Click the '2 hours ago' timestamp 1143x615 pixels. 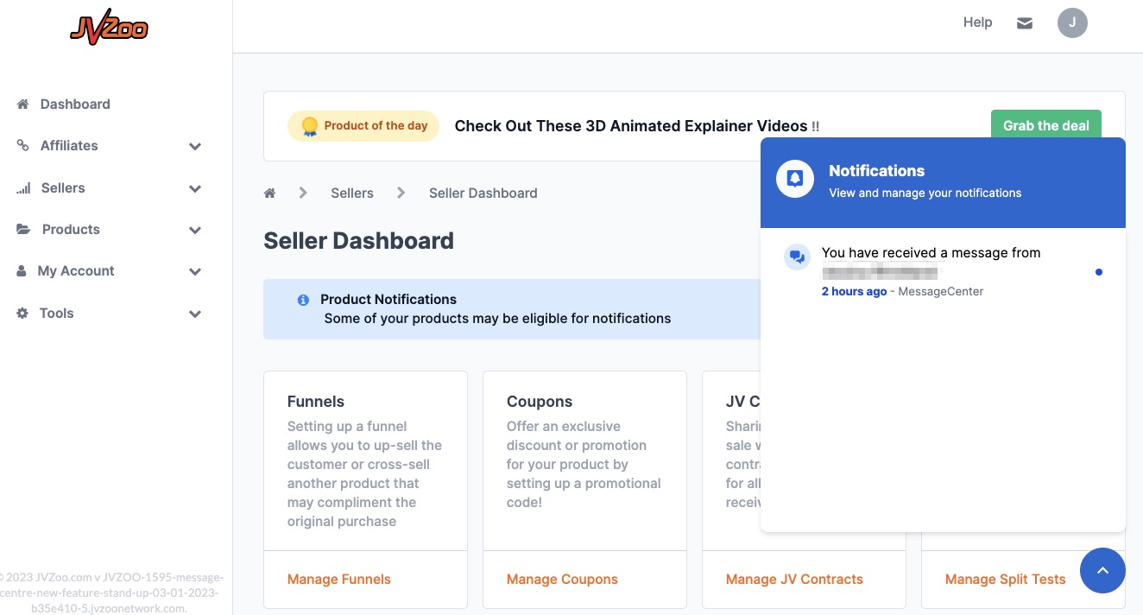pos(854,291)
